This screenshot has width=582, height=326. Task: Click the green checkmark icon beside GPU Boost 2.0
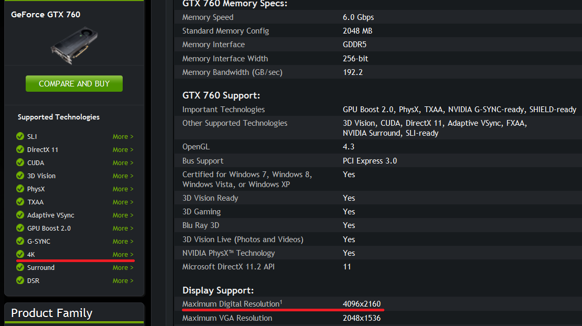click(x=20, y=228)
